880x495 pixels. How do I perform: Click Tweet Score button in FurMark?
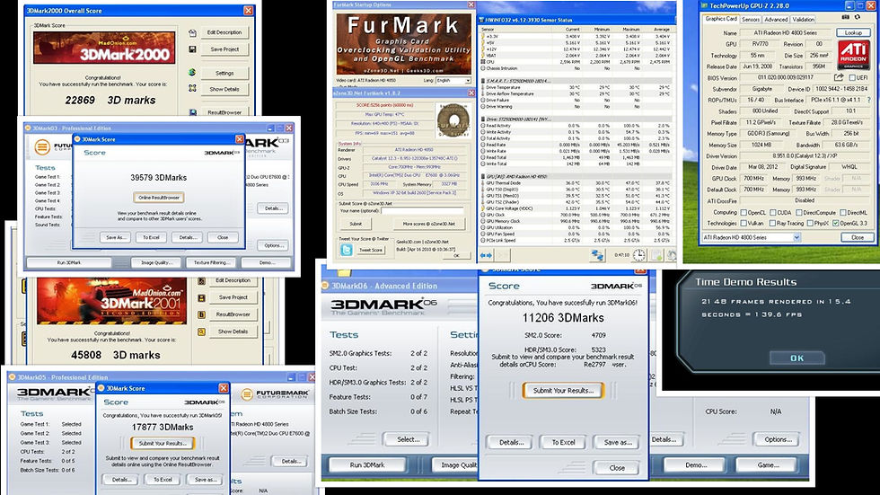[x=370, y=251]
